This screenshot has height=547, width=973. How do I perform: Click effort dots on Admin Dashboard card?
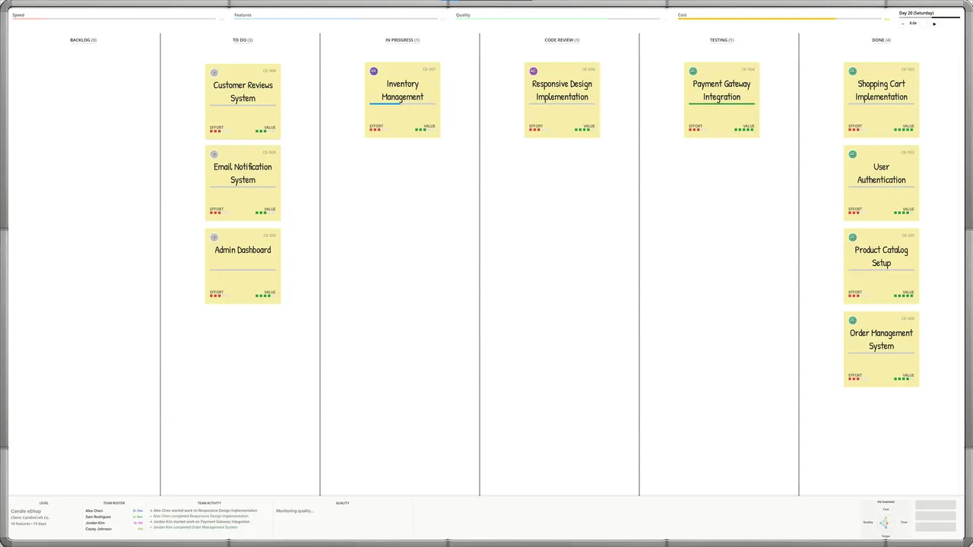click(219, 296)
